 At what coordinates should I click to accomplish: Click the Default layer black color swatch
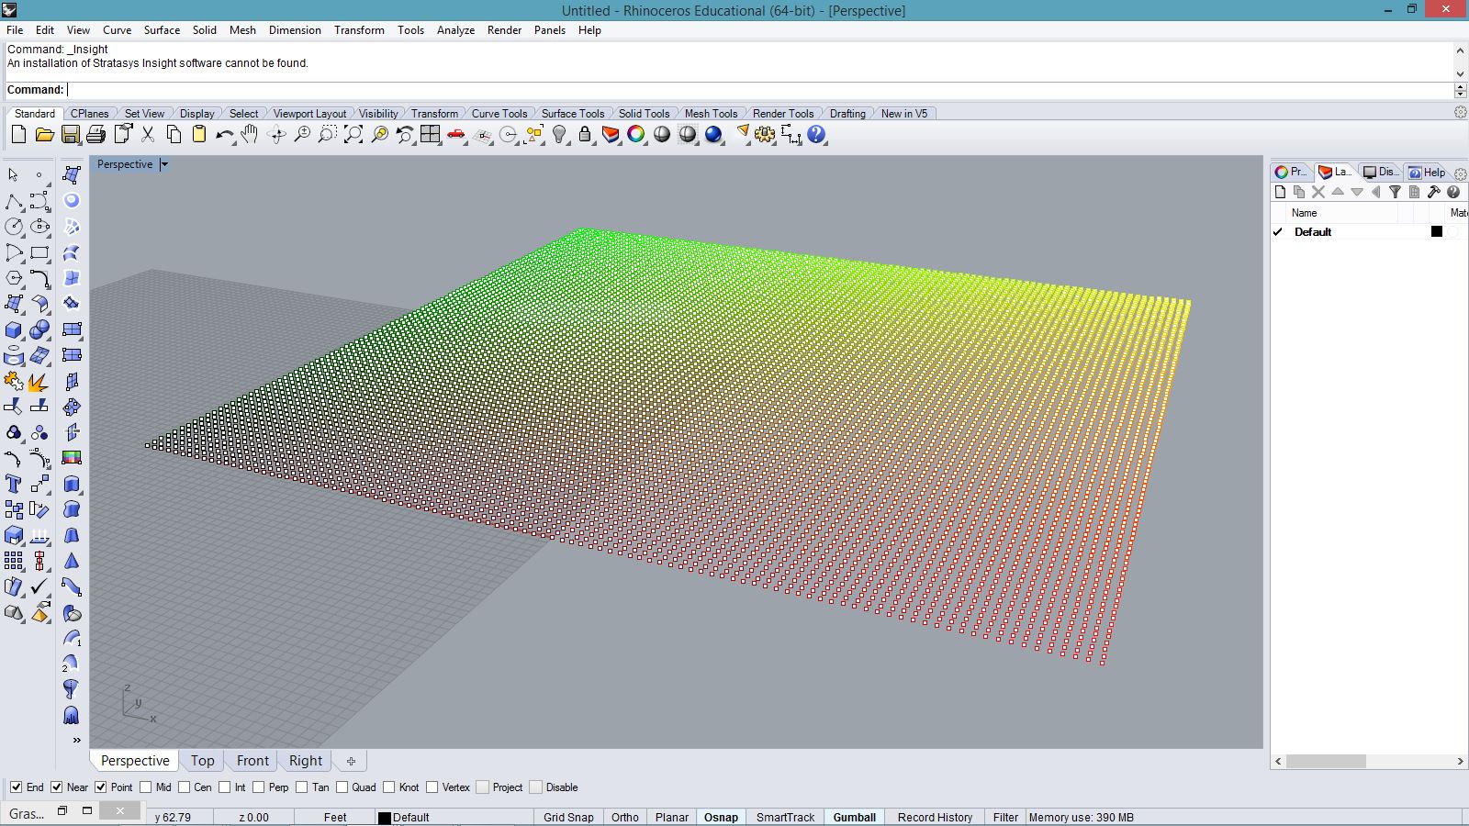[x=1437, y=232]
